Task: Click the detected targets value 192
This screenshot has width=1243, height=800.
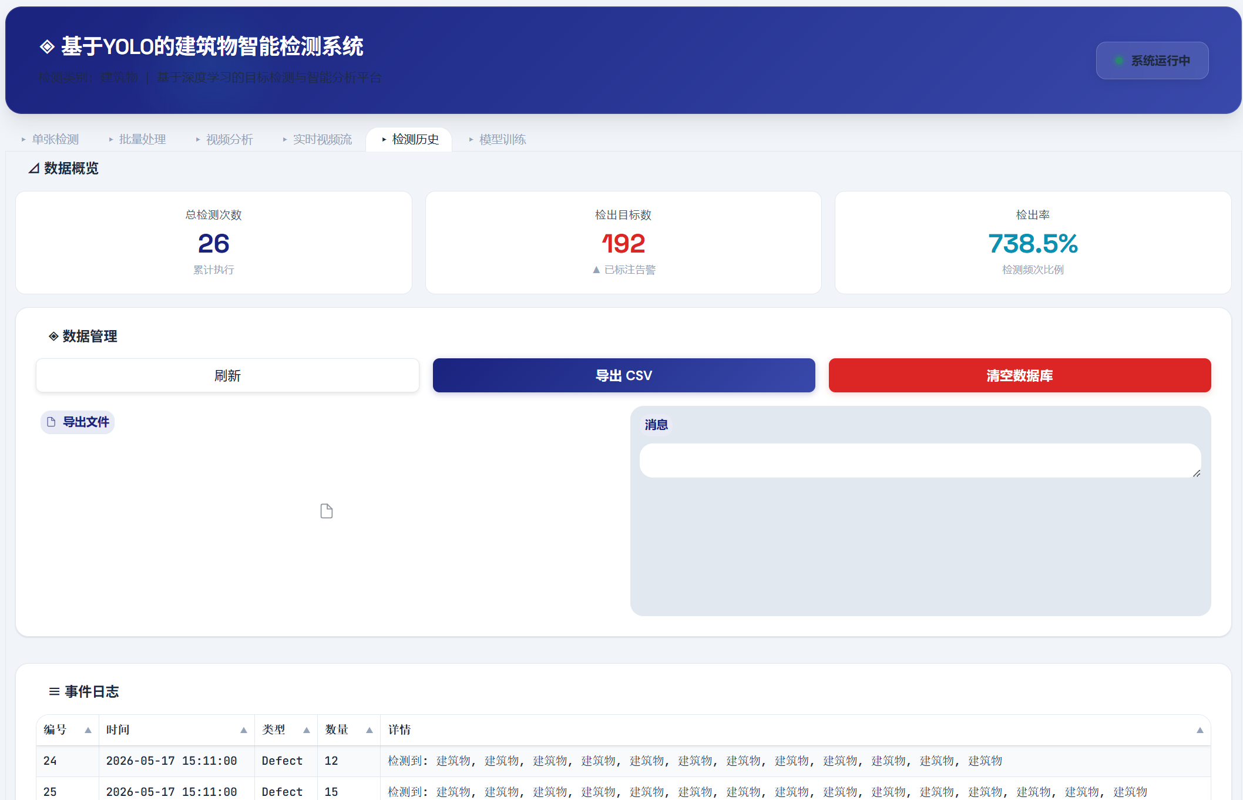Action: pyautogui.click(x=623, y=243)
